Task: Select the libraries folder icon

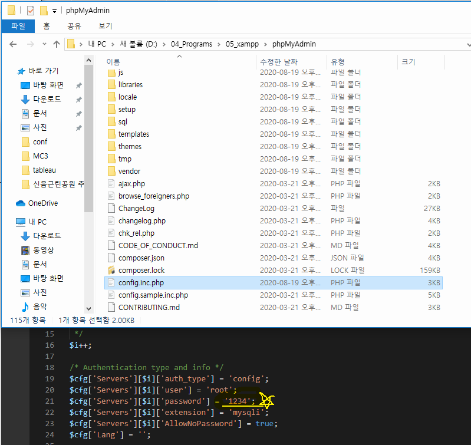Action: click(x=111, y=84)
